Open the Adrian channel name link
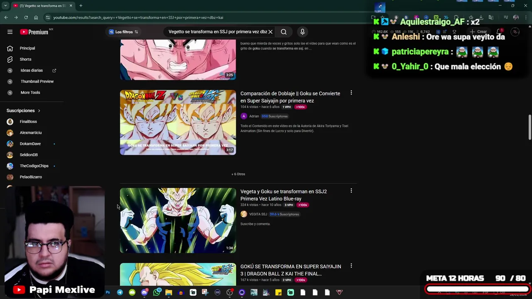The width and height of the screenshot is (532, 299). click(x=254, y=116)
